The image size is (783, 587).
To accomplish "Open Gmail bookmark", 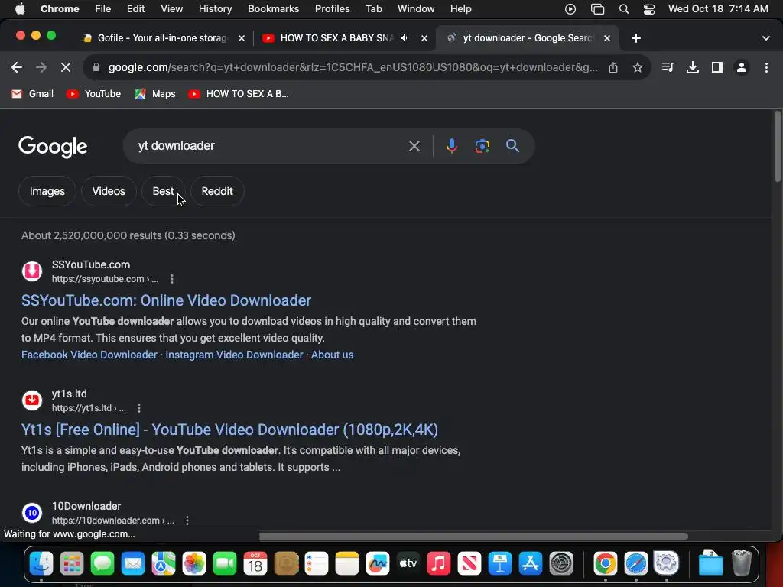I will [32, 94].
